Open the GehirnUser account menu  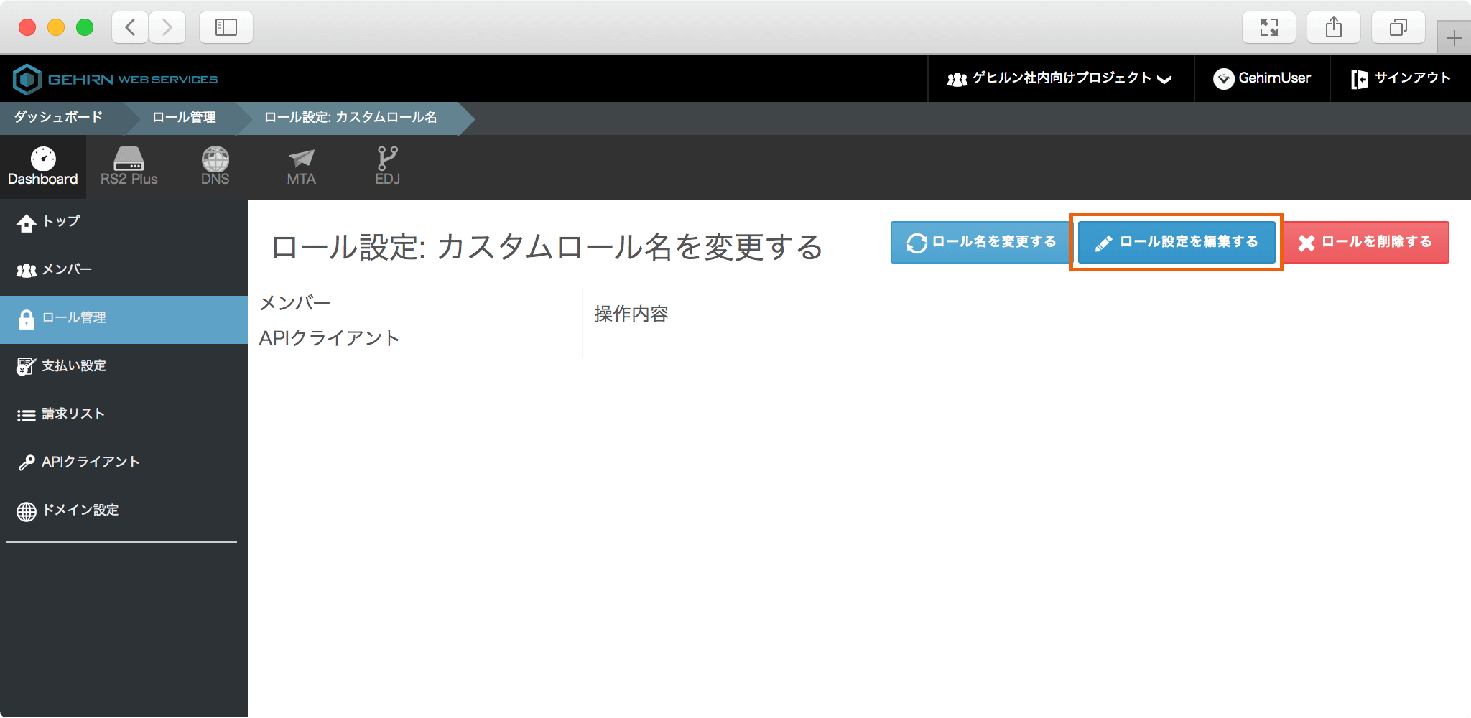pos(1262,78)
